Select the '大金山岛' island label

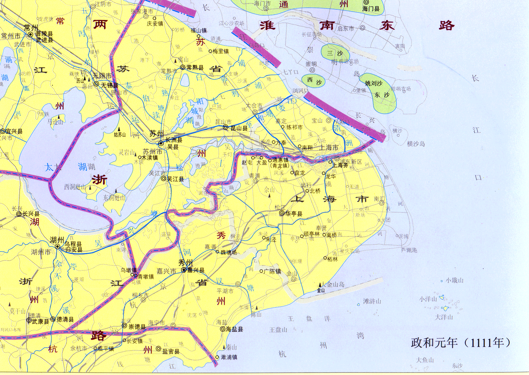(333, 284)
